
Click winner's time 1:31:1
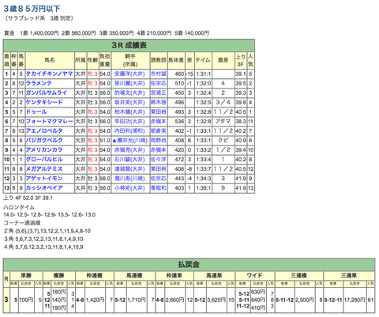pyautogui.click(x=203, y=74)
